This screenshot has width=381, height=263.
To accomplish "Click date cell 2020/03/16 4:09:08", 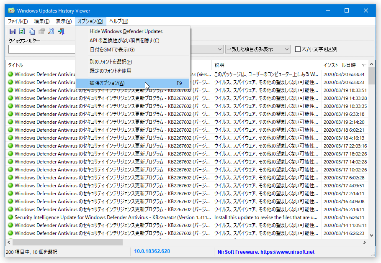I will 344,202.
